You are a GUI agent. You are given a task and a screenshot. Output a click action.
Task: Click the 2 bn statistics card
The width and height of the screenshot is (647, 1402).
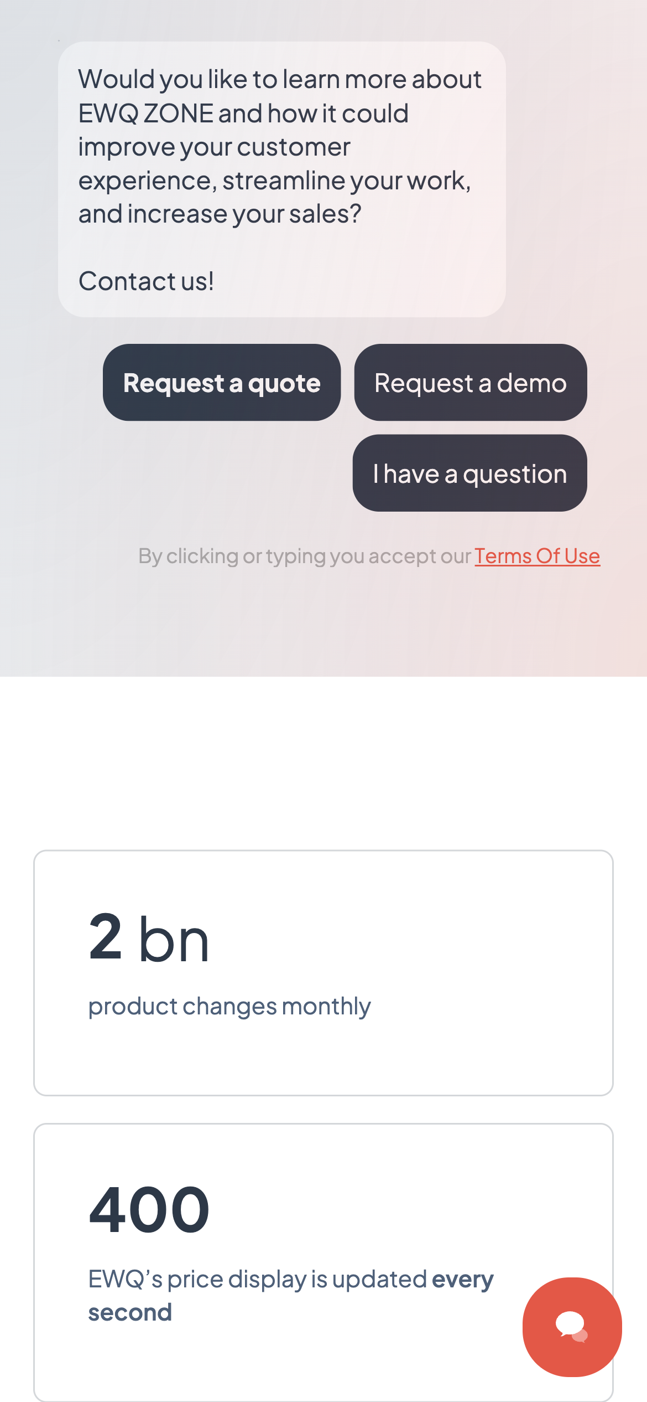323,973
